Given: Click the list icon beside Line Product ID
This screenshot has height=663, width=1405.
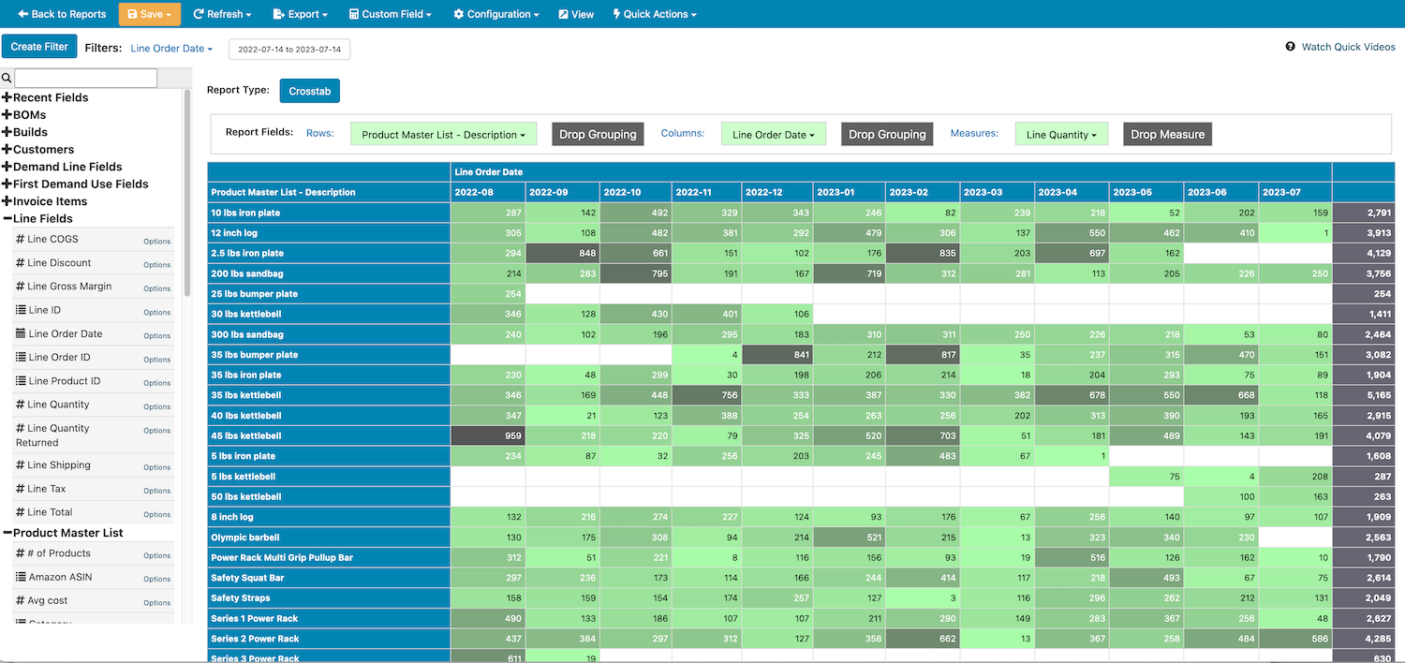Looking at the screenshot, I should click(x=21, y=381).
